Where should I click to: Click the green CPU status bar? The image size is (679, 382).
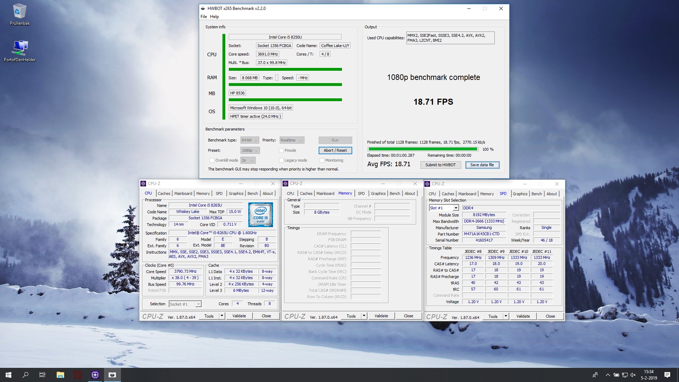pos(285,69)
